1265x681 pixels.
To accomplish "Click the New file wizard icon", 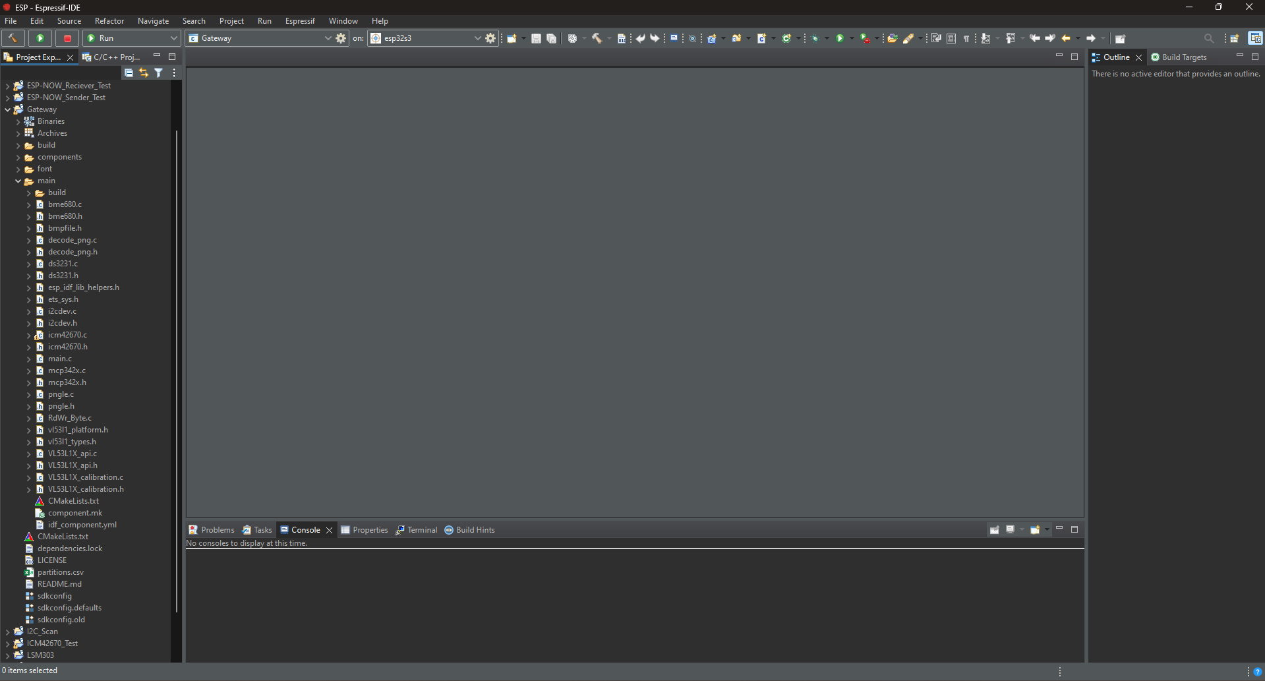I will pyautogui.click(x=512, y=38).
